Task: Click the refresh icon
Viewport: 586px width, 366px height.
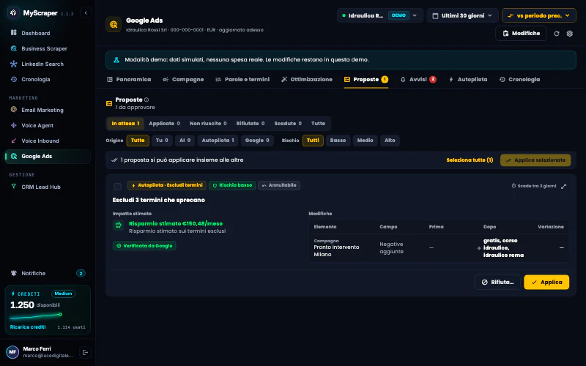Action: pos(557,34)
